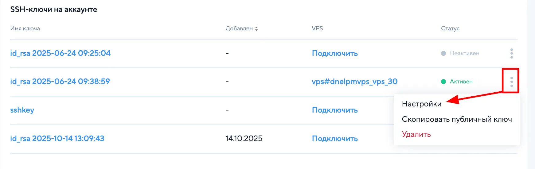Screen dimensions: 535x169
Task: Open key id_rsa 2025-10-14 13:09:43
Action: click(57, 139)
